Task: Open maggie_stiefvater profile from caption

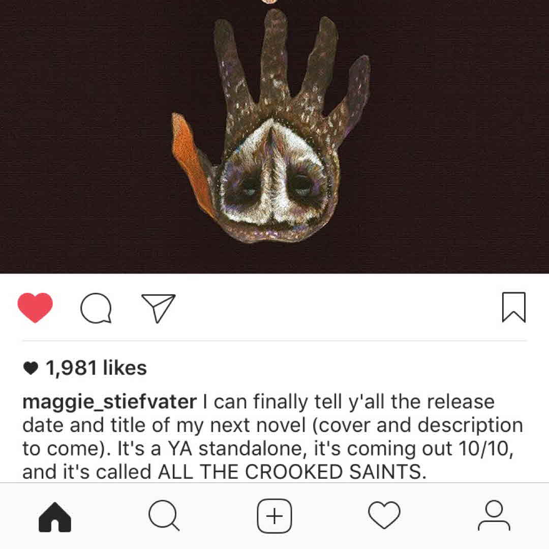Action: 110,402
